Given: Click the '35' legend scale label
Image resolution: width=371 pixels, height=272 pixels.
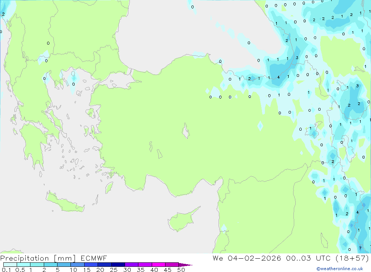Looking at the screenshot, I should coord(141,270).
